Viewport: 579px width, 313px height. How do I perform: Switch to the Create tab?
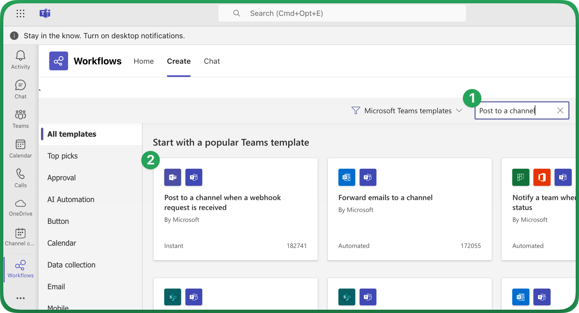pyautogui.click(x=179, y=61)
